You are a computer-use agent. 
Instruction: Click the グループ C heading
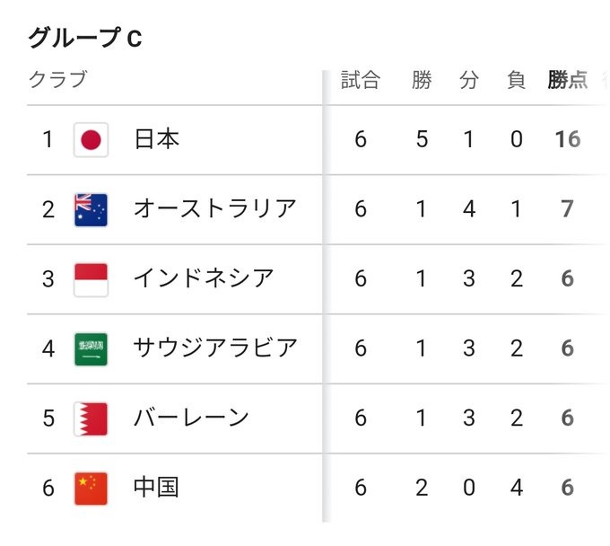85,38
